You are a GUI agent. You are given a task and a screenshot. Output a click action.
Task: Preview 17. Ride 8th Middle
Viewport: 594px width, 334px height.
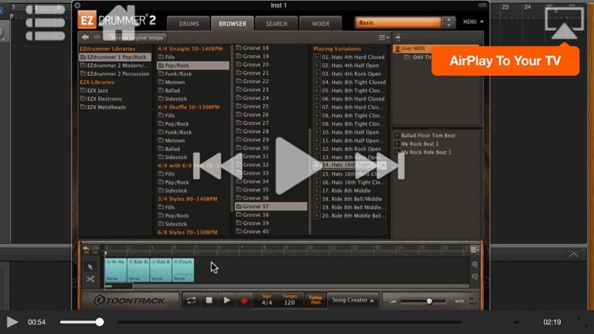point(317,191)
